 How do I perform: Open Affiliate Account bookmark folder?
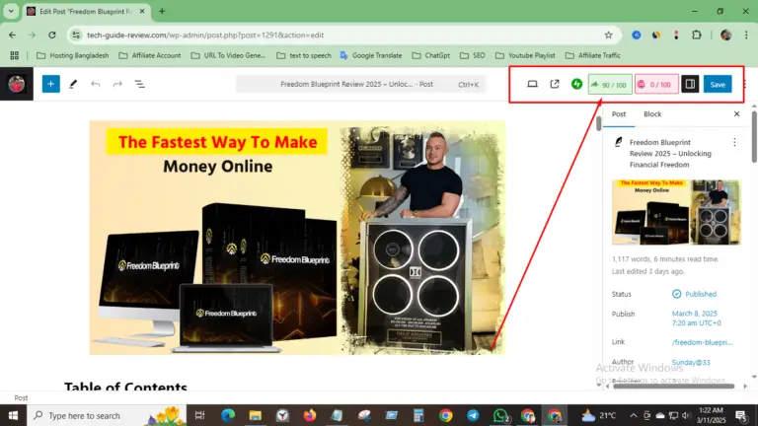pyautogui.click(x=150, y=55)
